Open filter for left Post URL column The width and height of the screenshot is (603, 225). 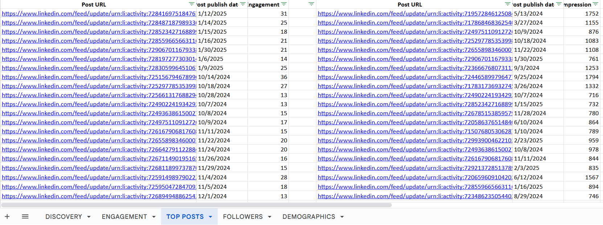[192, 4]
